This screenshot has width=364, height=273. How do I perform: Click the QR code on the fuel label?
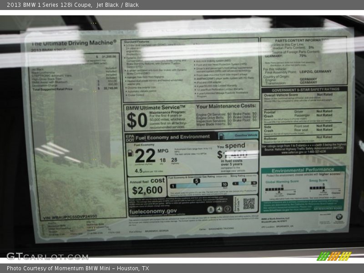click(x=248, y=203)
